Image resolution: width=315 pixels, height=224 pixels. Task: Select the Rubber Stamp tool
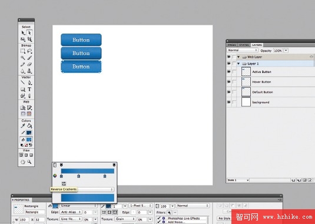pyautogui.click(x=29, y=71)
